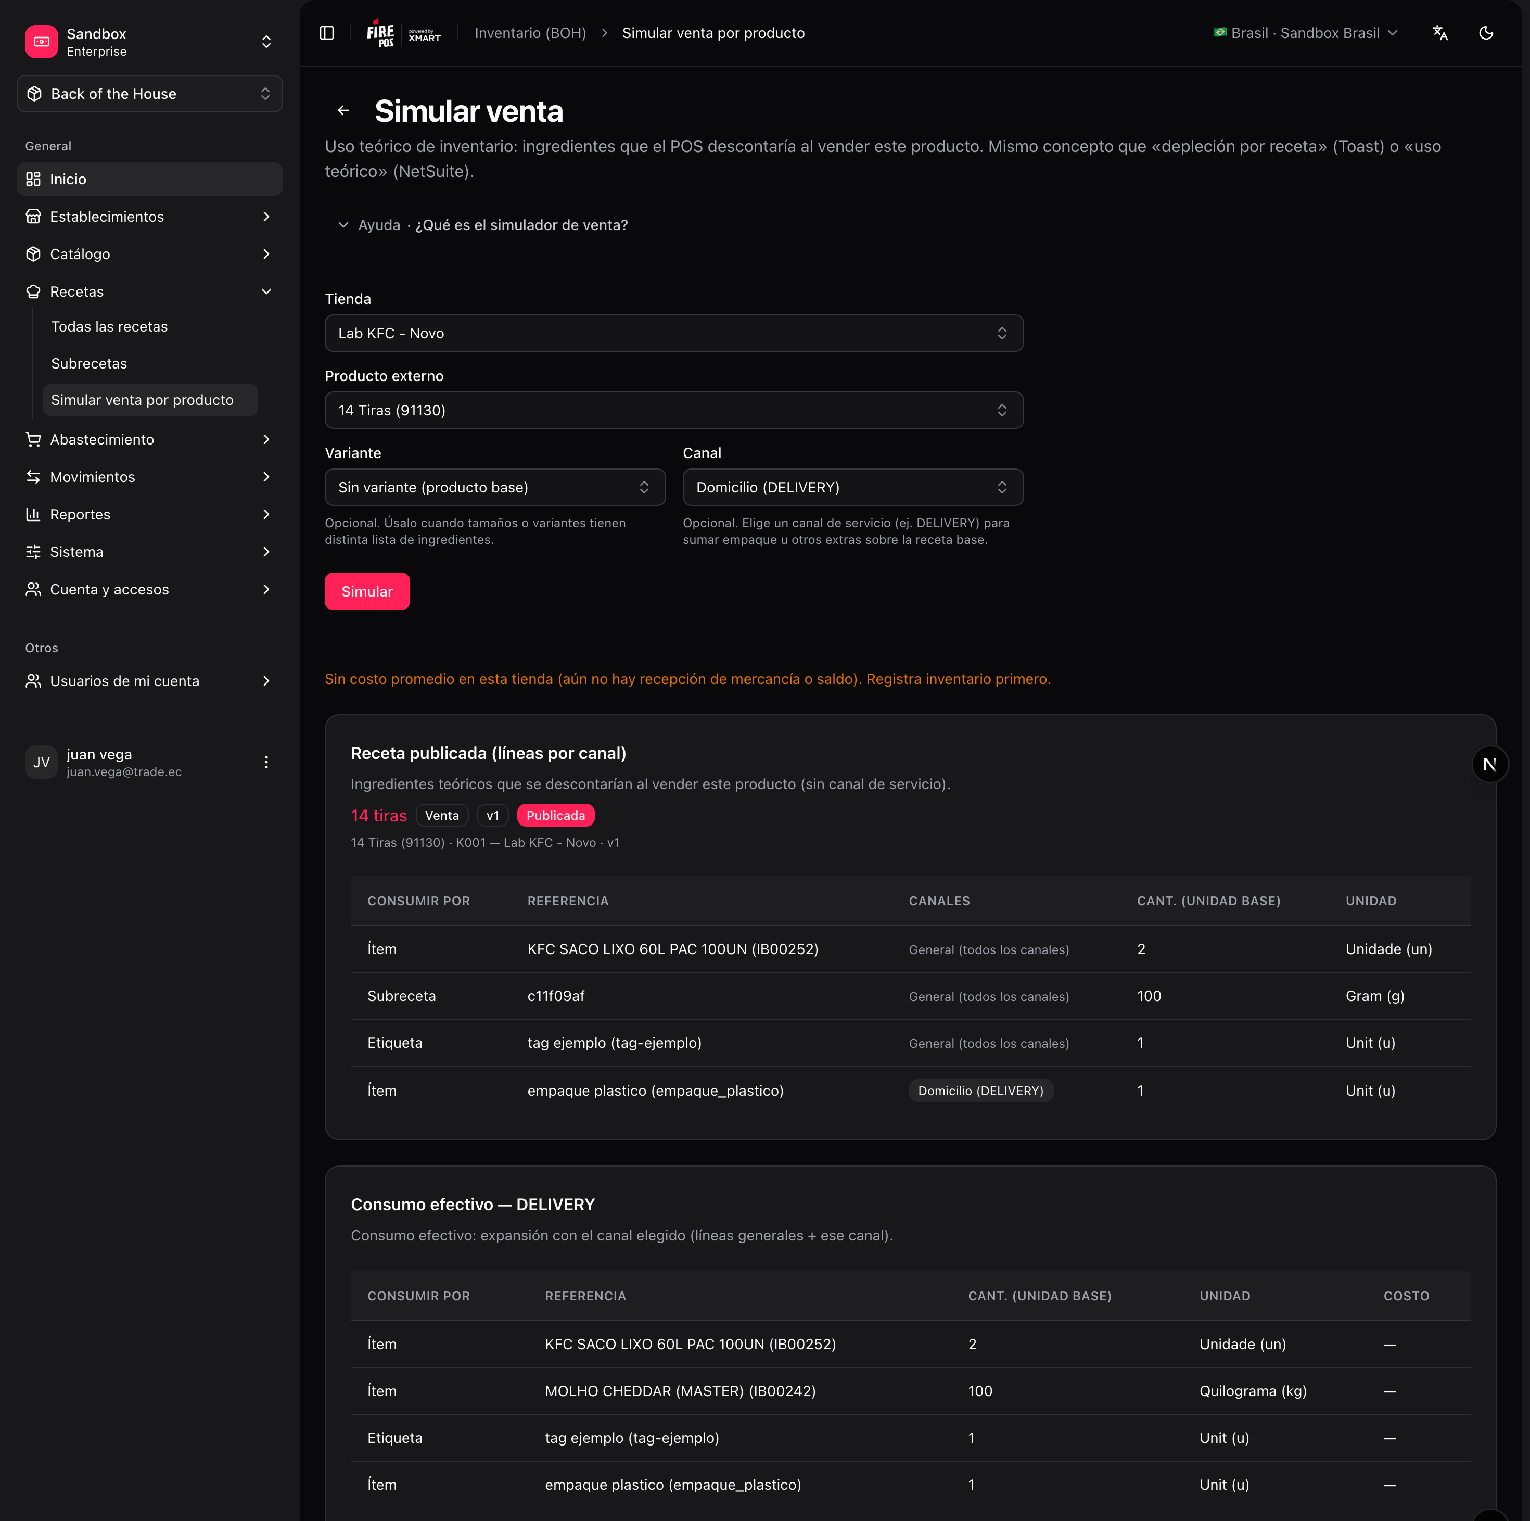Click the Gram (g) unit cell
This screenshot has height=1521, width=1530.
(x=1375, y=996)
